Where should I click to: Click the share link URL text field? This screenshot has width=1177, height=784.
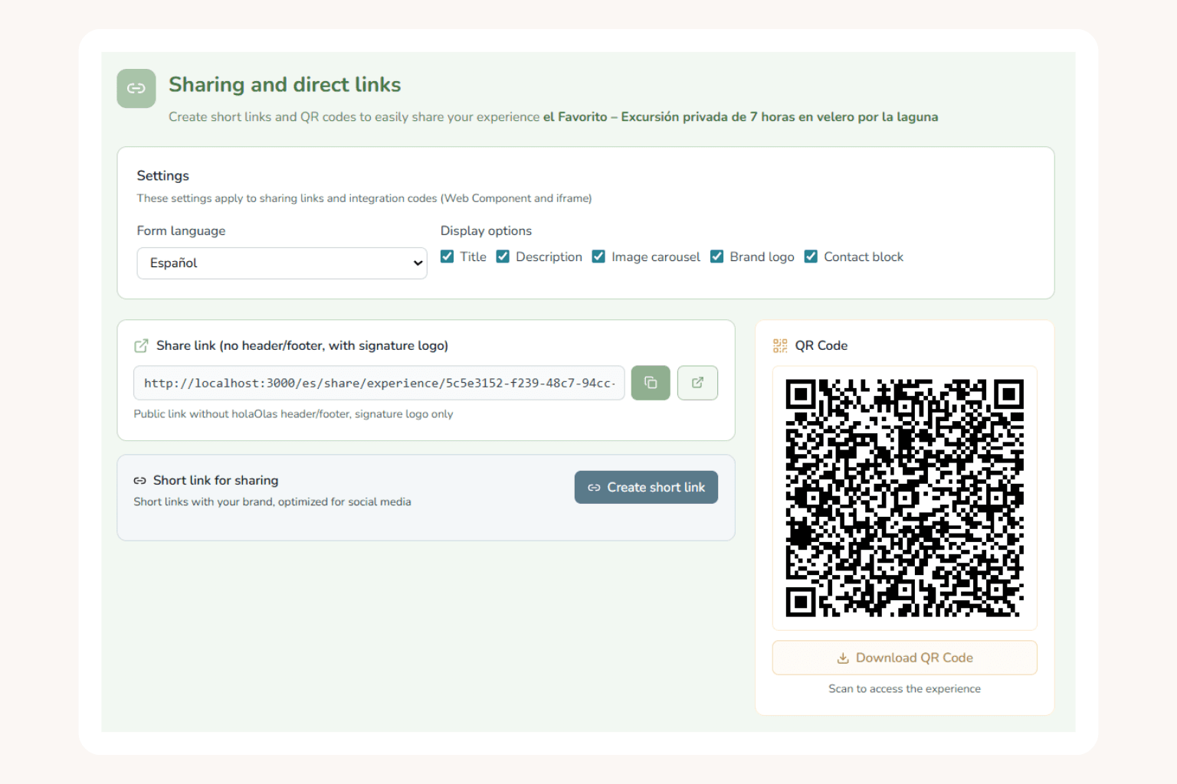(x=379, y=383)
